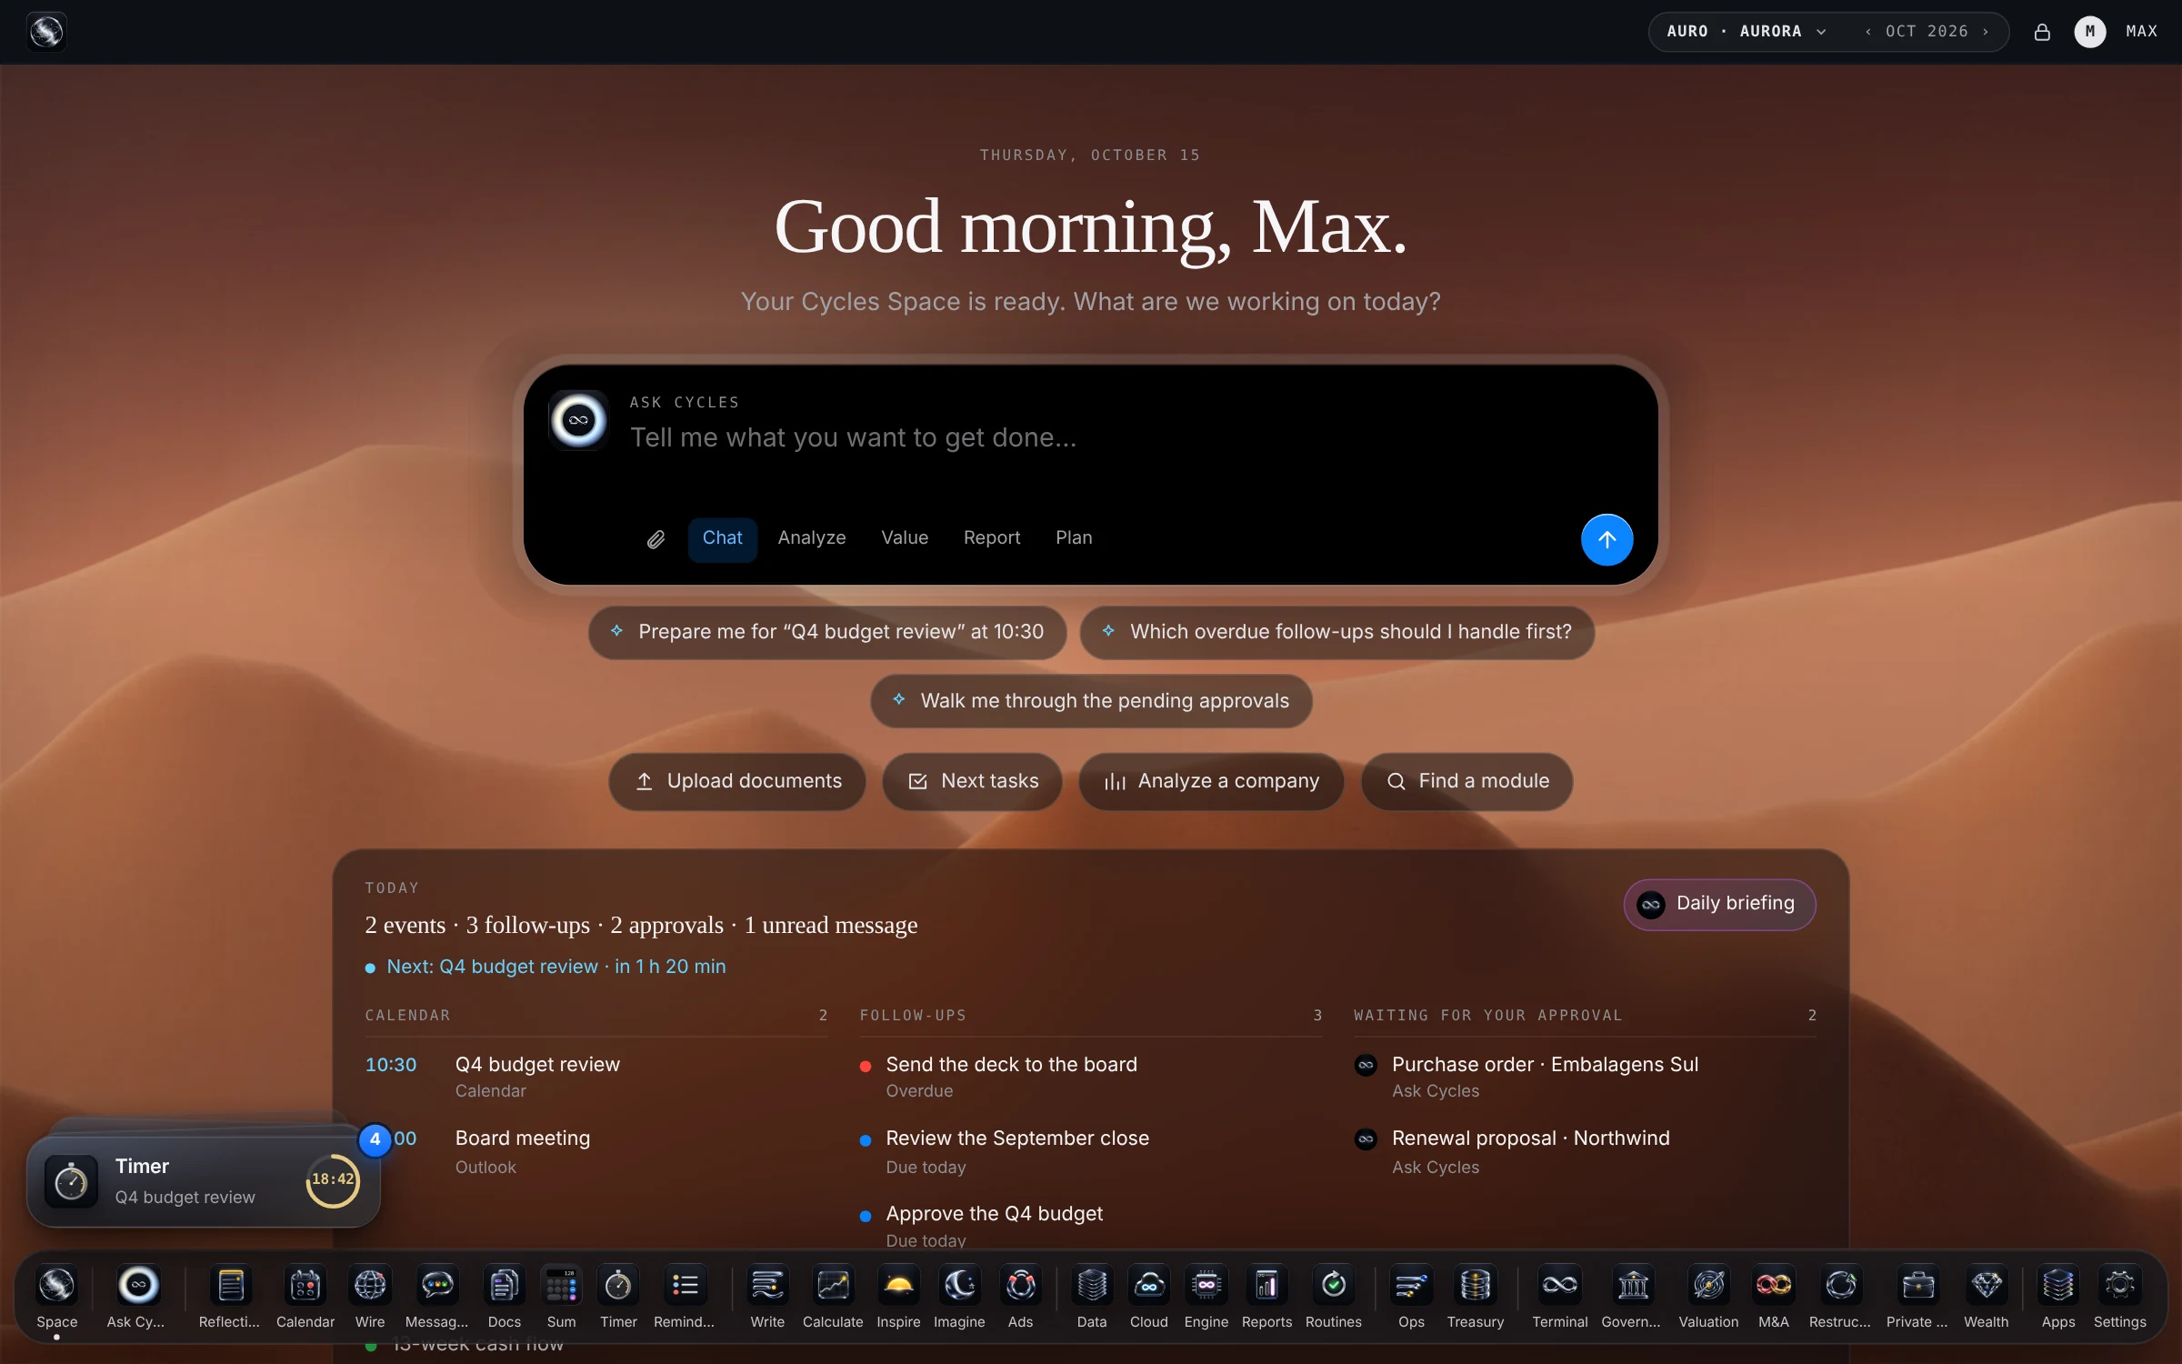Image resolution: width=2182 pixels, height=1364 pixels.
Task: Open the Treasury module in dock
Action: [1475, 1296]
